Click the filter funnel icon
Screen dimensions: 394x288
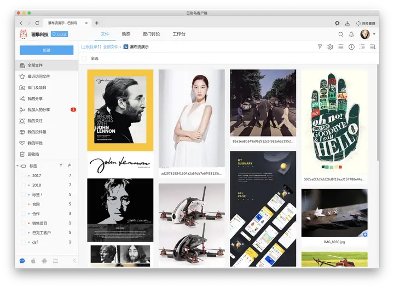pyautogui.click(x=320, y=46)
